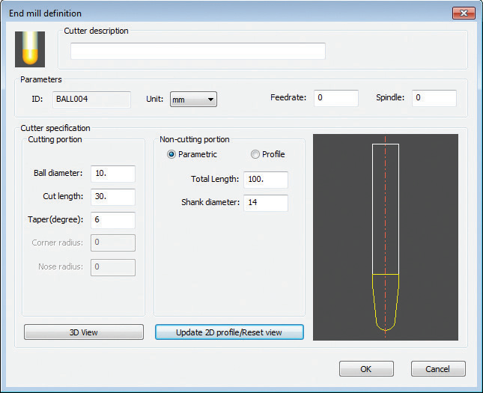
Task: Select the Parametric radio button
Action: pos(171,154)
